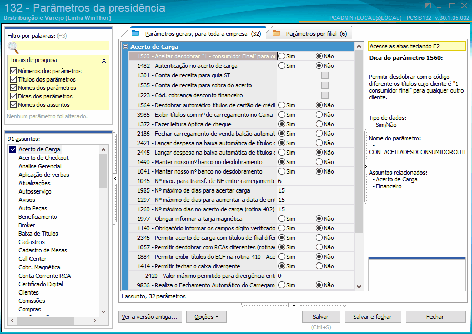The height and width of the screenshot is (334, 472).
Task: Select Broker subject
Action: click(x=27, y=225)
